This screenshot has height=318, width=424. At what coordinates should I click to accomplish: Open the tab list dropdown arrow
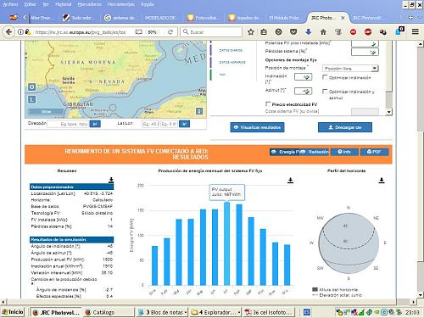420,18
